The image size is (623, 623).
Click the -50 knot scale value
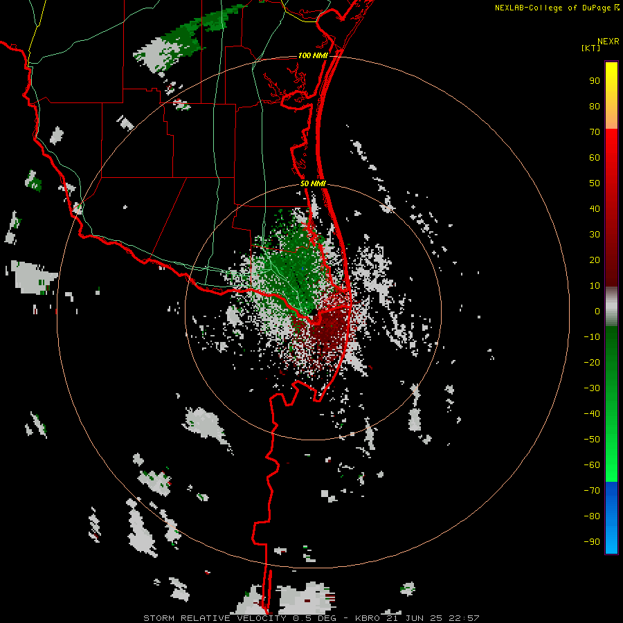(592, 440)
